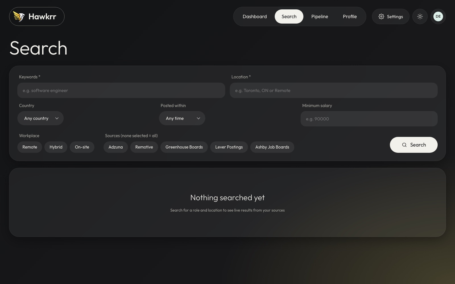Switch to the Search tab
455x284 pixels.
point(289,16)
